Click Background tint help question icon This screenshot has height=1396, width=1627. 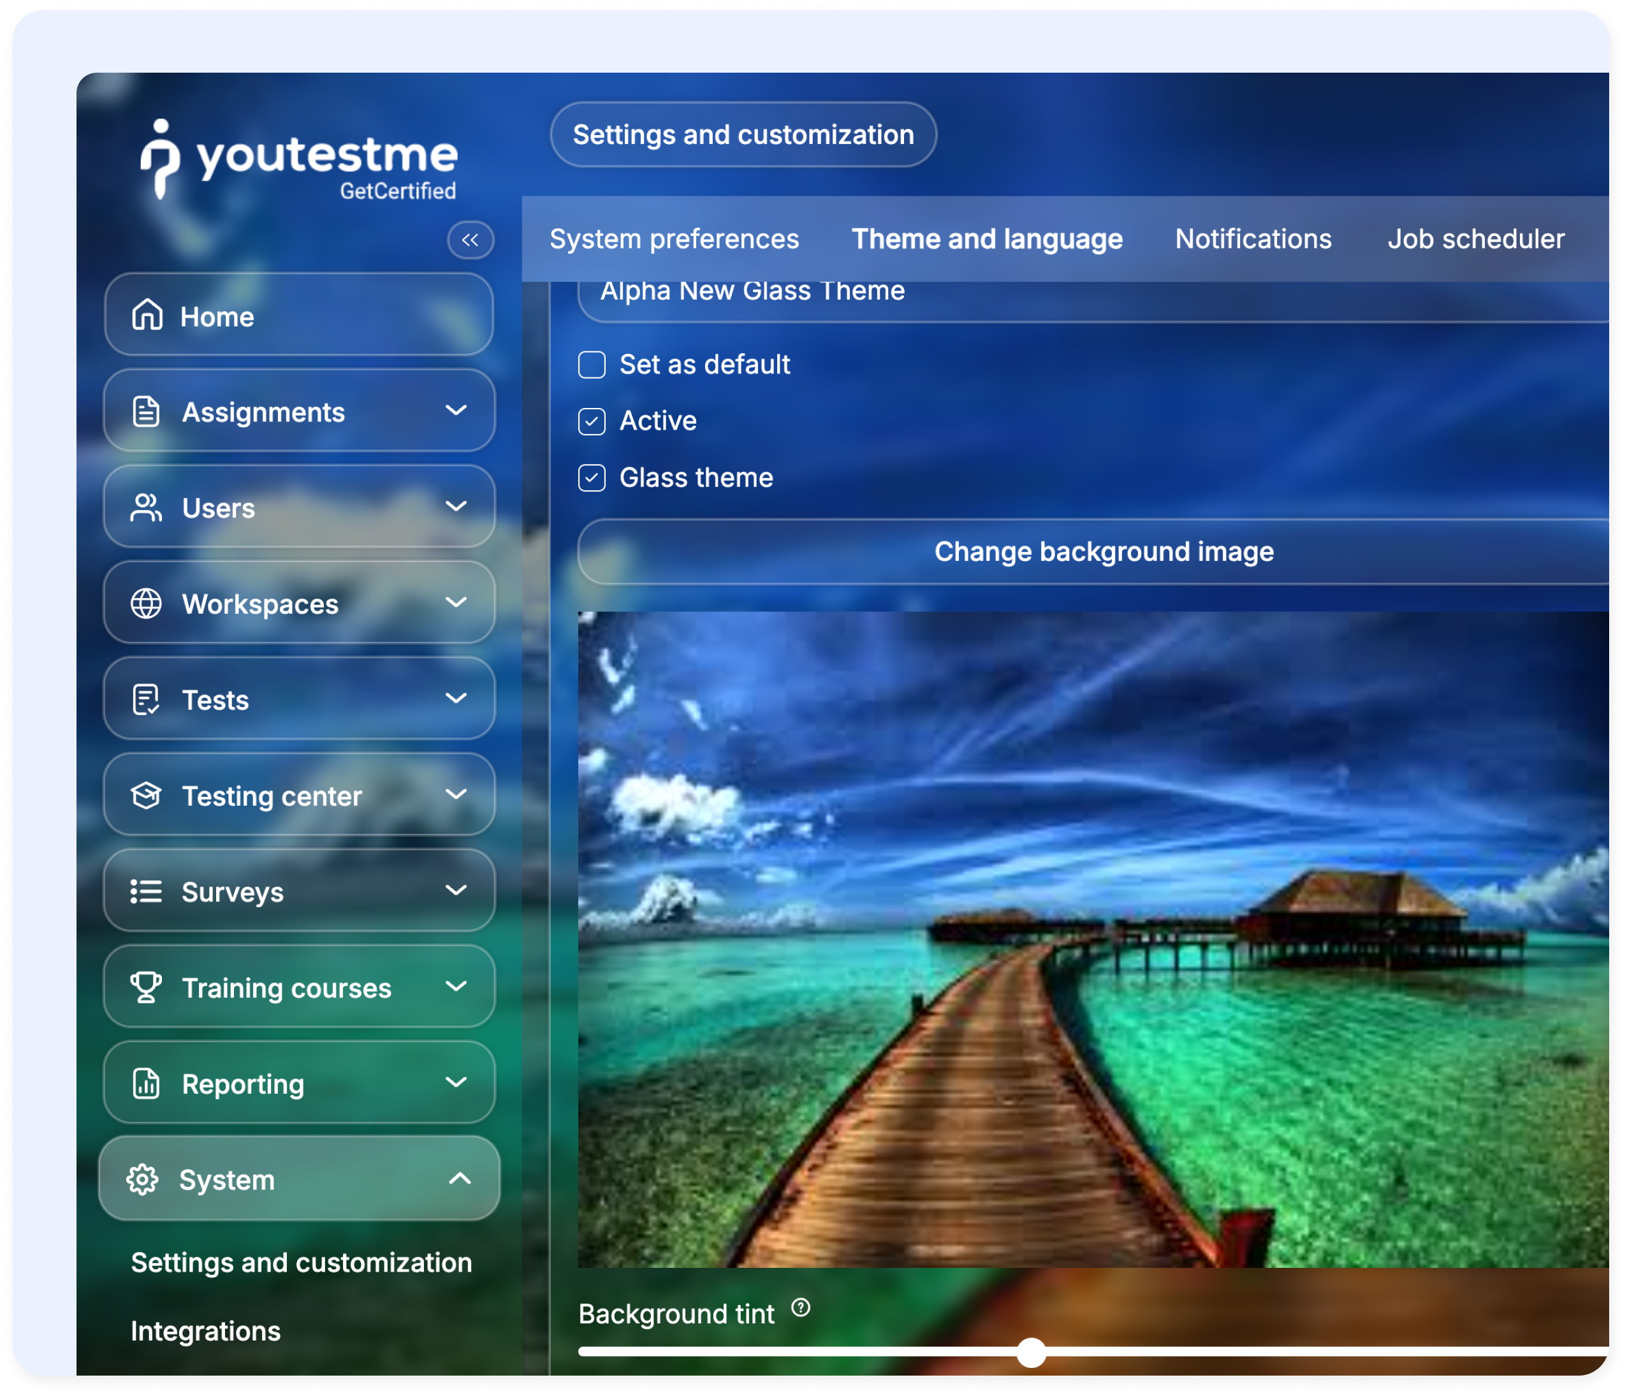[800, 1307]
